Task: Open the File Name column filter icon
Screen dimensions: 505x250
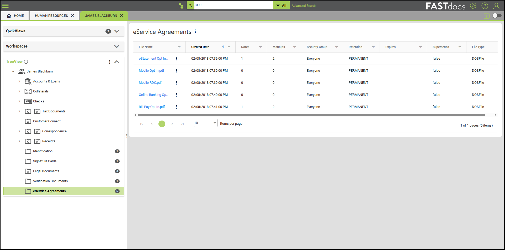Action: [179, 47]
